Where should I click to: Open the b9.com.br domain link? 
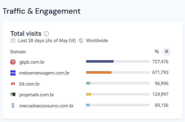click(x=29, y=84)
